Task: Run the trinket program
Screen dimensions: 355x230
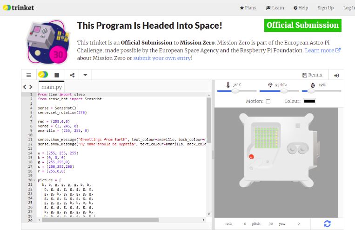Action: coord(43,75)
